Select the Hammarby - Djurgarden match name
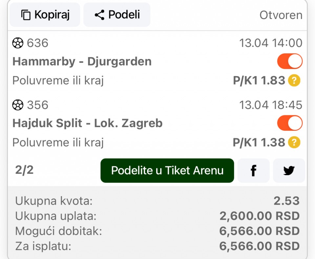This screenshot has width=315, height=259. [82, 62]
